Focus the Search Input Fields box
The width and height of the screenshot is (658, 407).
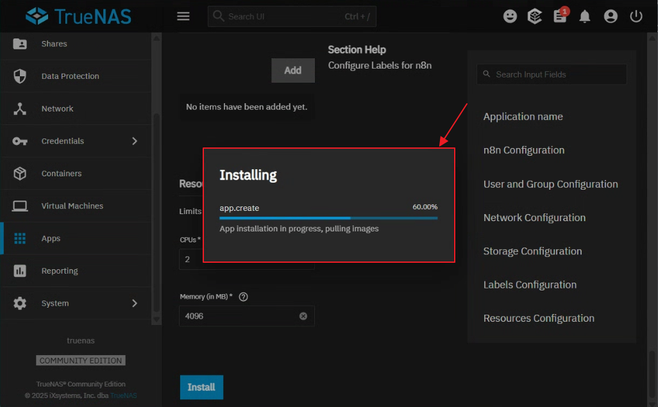coord(552,74)
